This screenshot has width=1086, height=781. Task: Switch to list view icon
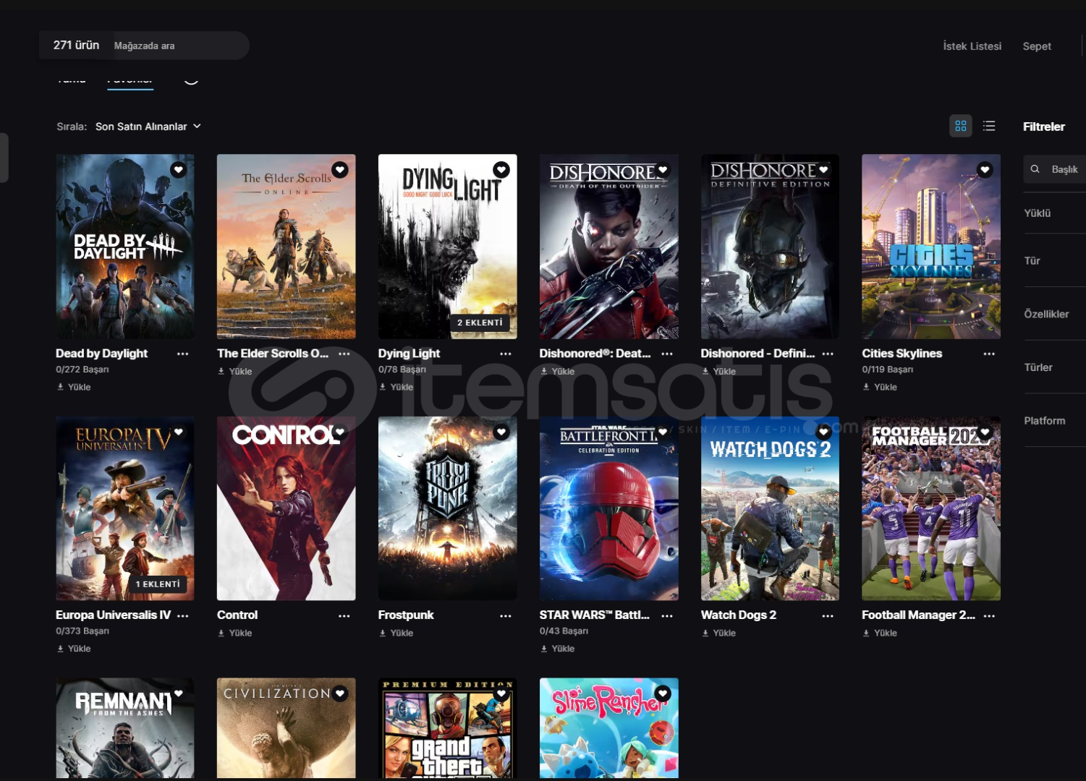[989, 126]
